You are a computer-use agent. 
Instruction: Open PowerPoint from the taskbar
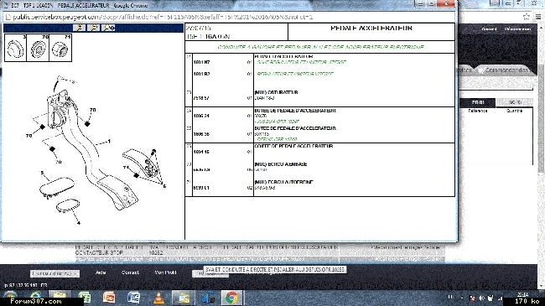[x=109, y=298]
